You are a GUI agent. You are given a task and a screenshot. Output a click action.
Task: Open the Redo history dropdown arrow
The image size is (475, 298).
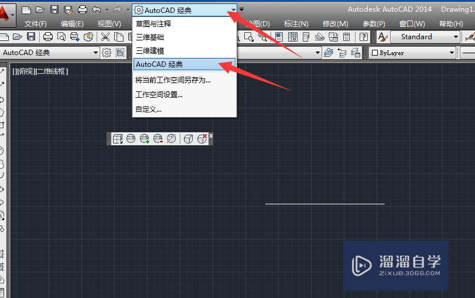(x=128, y=10)
